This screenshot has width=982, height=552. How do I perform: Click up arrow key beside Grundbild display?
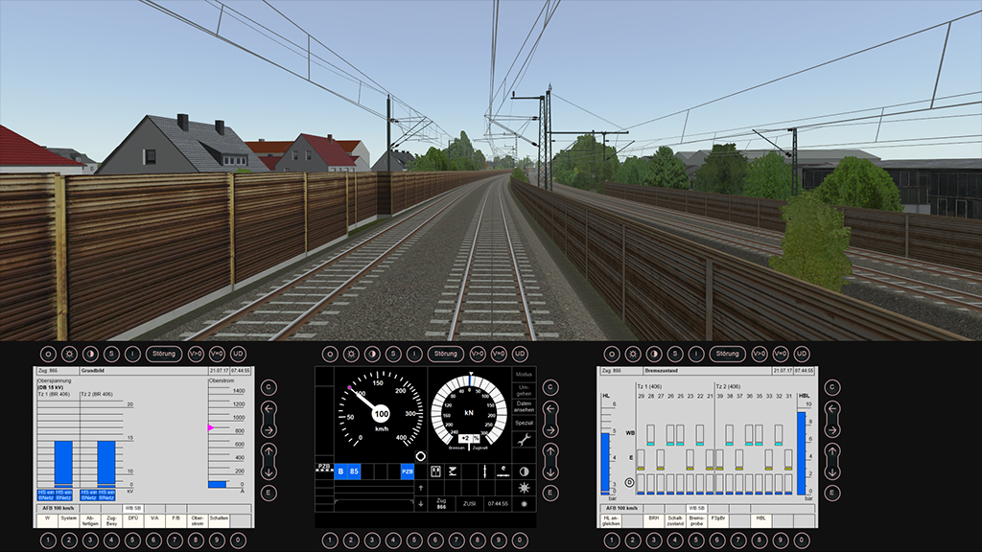pos(269,451)
